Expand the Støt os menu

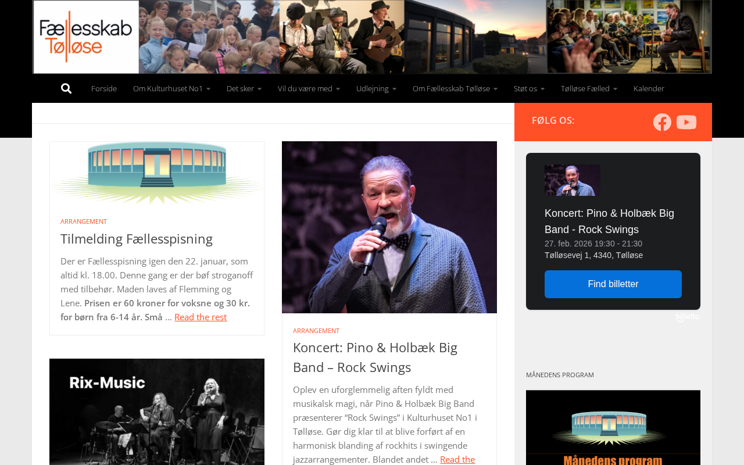point(529,88)
